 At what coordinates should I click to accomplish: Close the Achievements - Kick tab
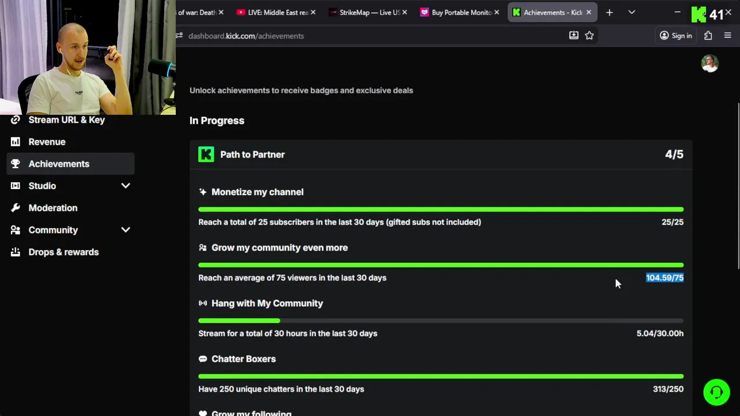coord(589,12)
